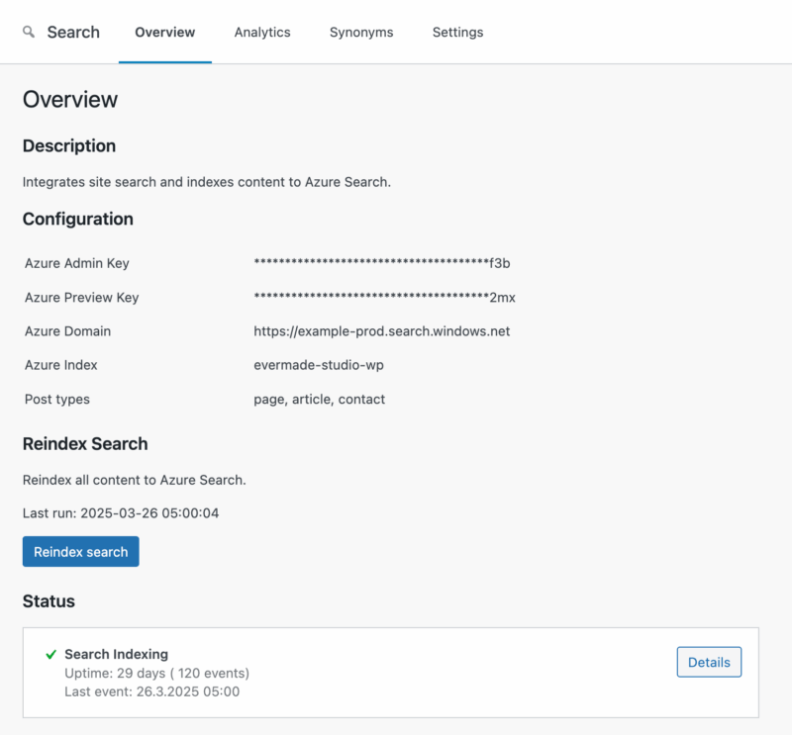Screen dimensions: 792x735
Task: Click the Azure Domain URL value
Action: [381, 331]
